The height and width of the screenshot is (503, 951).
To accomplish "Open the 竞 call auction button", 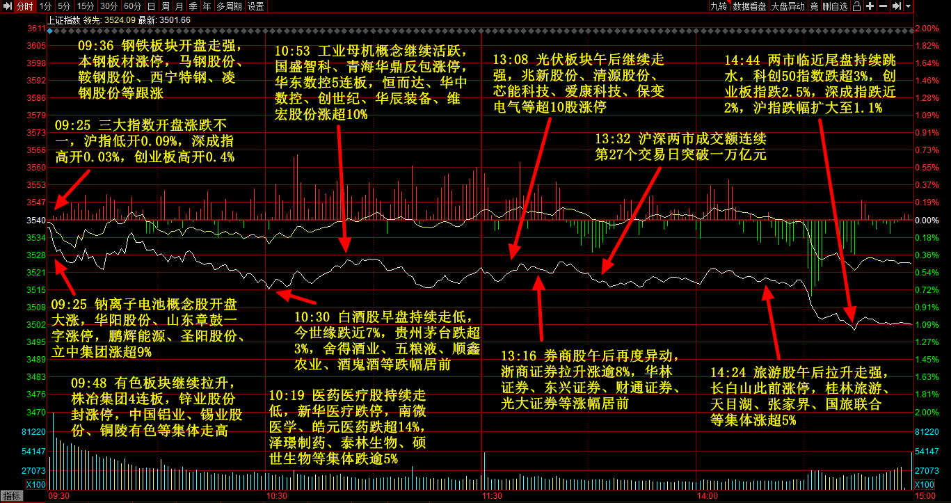I will pyautogui.click(x=814, y=6).
